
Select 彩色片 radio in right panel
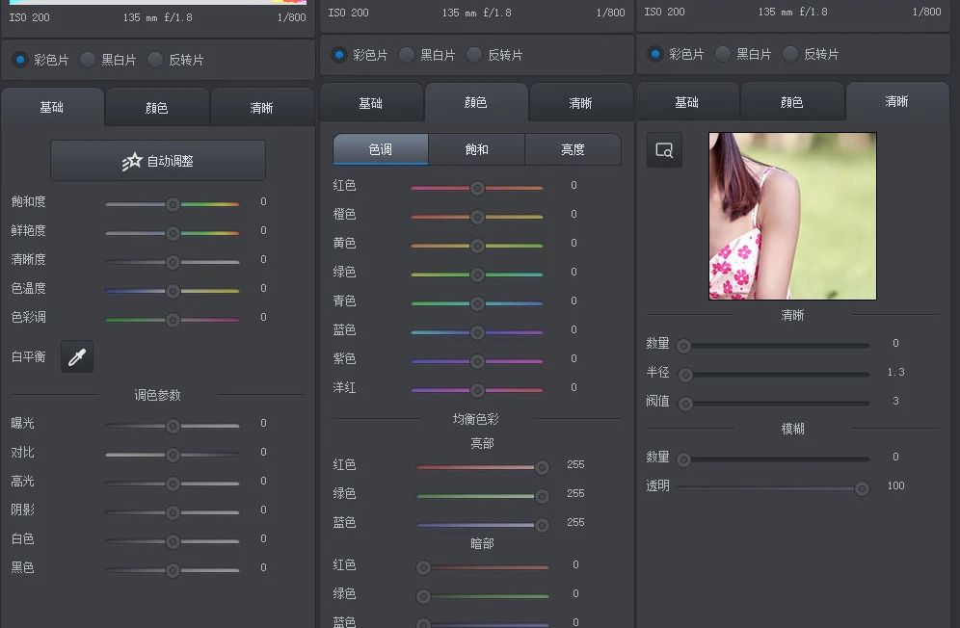655,54
